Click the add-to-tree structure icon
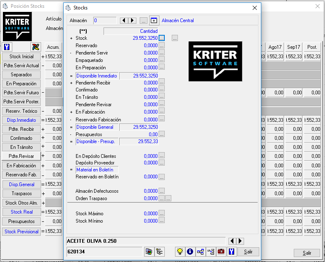The height and width of the screenshot is (262, 325). 211,252
